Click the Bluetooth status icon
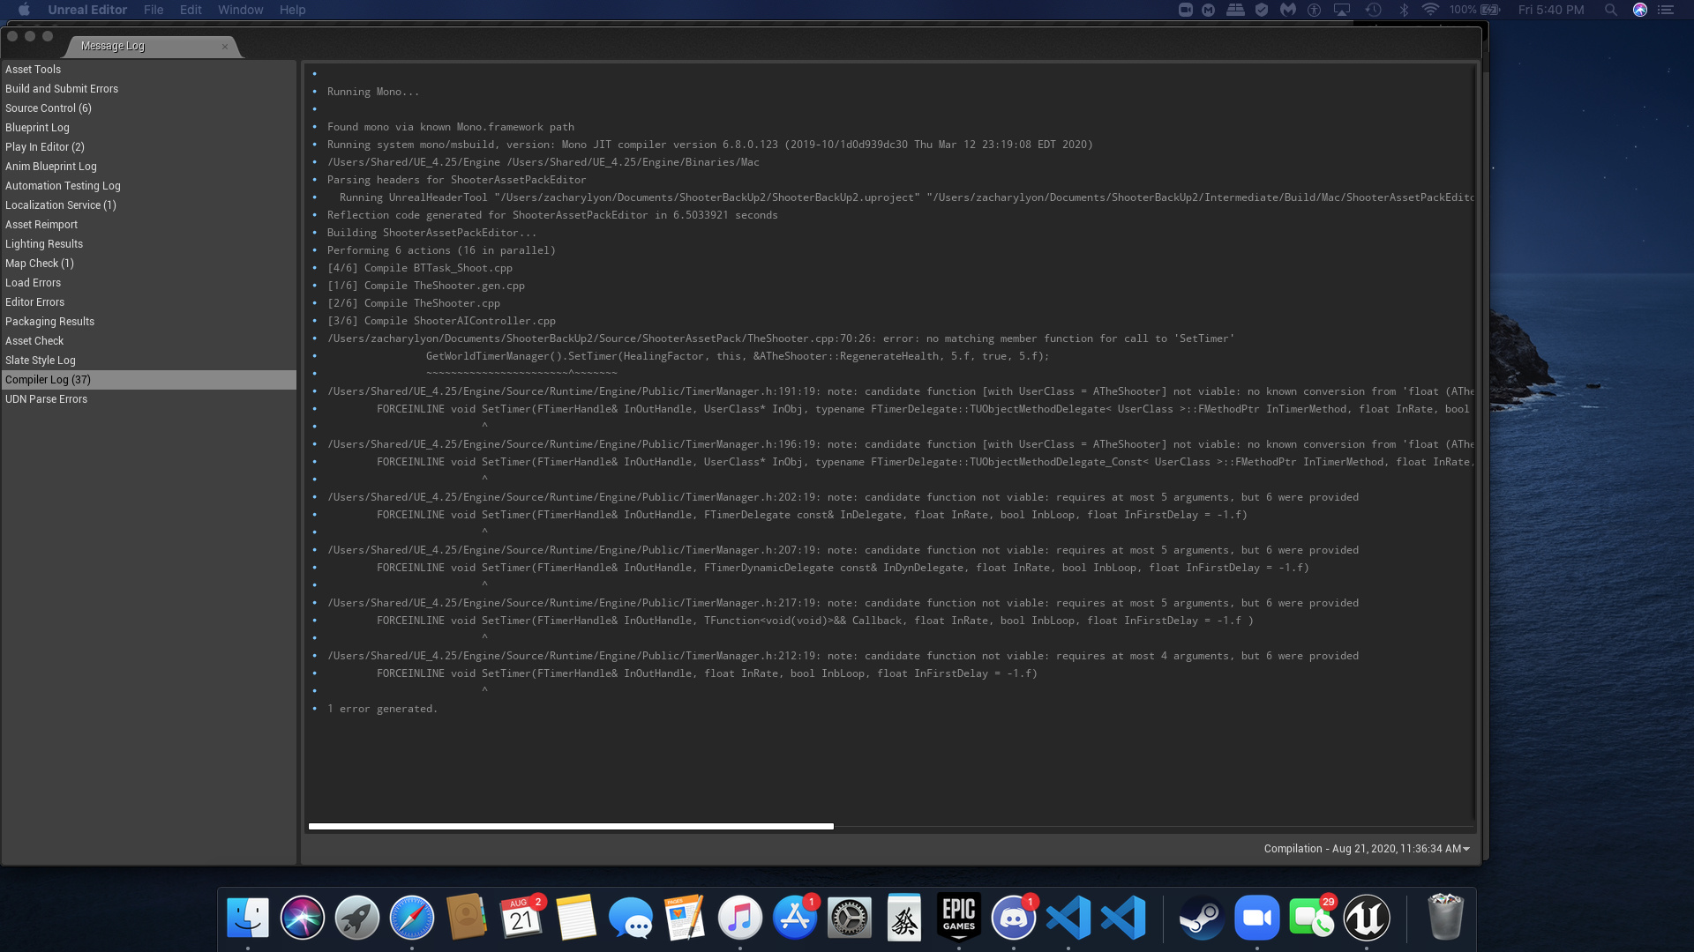 point(1403,10)
